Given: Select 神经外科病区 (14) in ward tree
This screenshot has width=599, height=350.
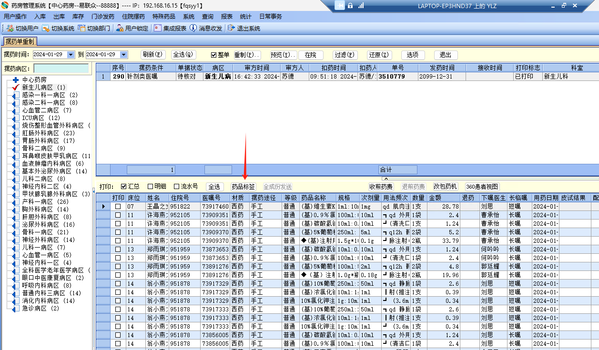Looking at the screenshot, I should [x=48, y=240].
